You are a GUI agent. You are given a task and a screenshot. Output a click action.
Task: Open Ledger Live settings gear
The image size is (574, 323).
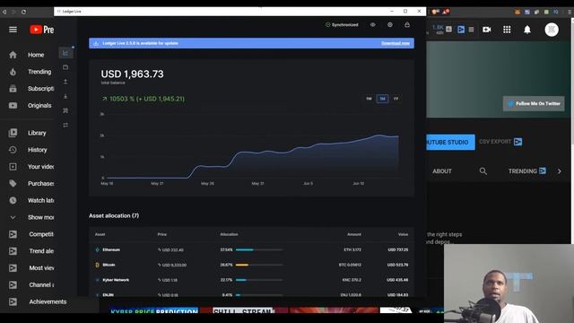[x=390, y=25]
